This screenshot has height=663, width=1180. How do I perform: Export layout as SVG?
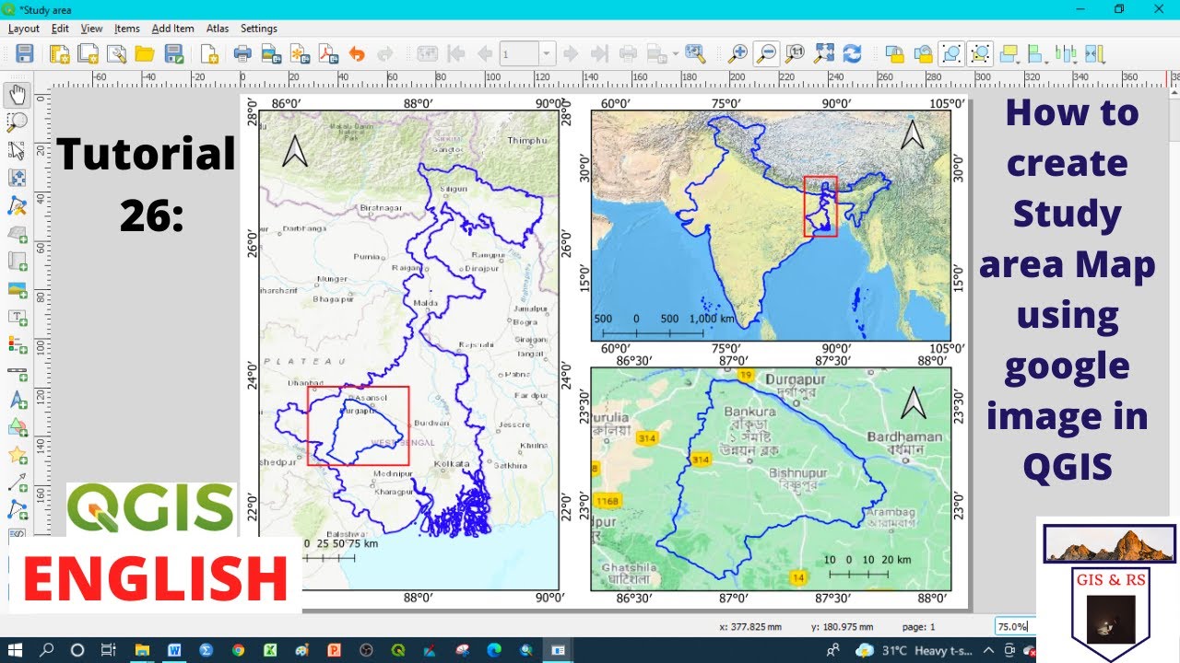[x=300, y=53]
